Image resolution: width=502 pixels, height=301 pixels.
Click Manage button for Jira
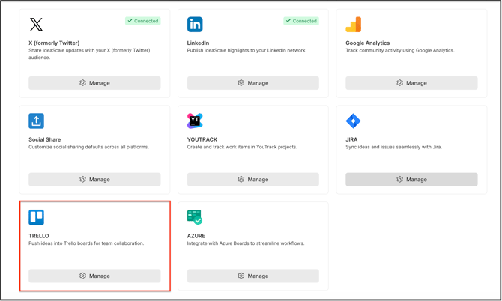[x=411, y=180]
